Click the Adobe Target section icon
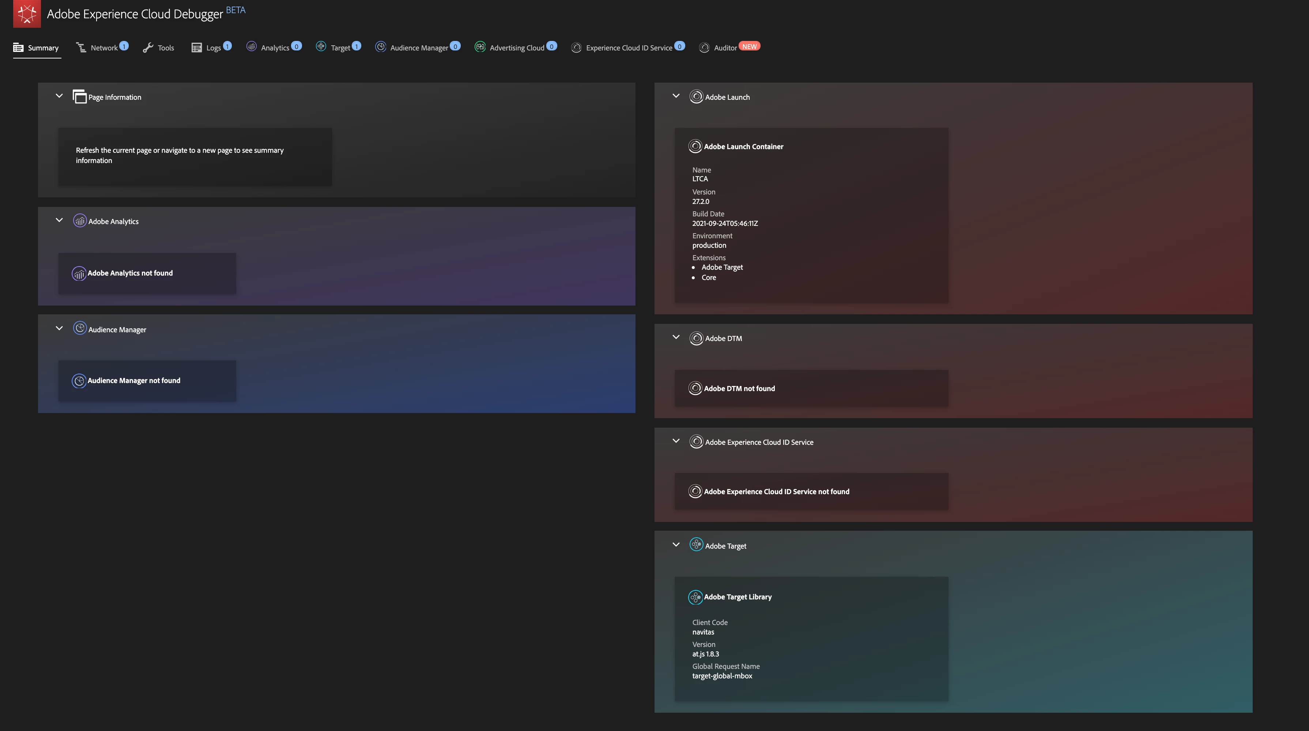Image resolution: width=1309 pixels, height=731 pixels. pos(696,545)
